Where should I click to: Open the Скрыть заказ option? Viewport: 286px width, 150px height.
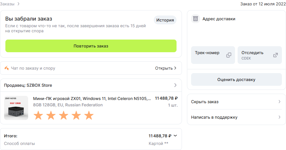(x=236, y=102)
